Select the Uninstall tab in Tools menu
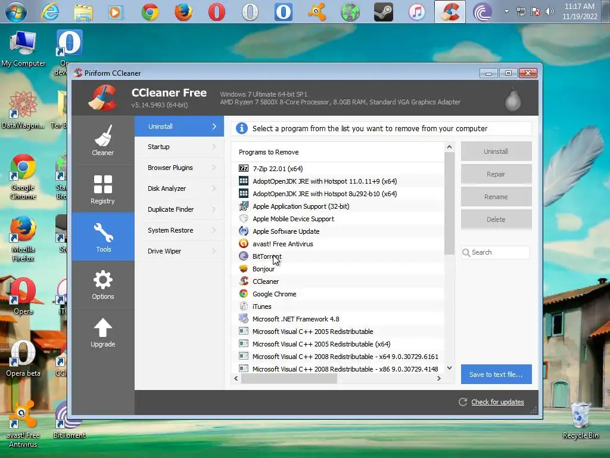This screenshot has width=610, height=458. coord(179,126)
